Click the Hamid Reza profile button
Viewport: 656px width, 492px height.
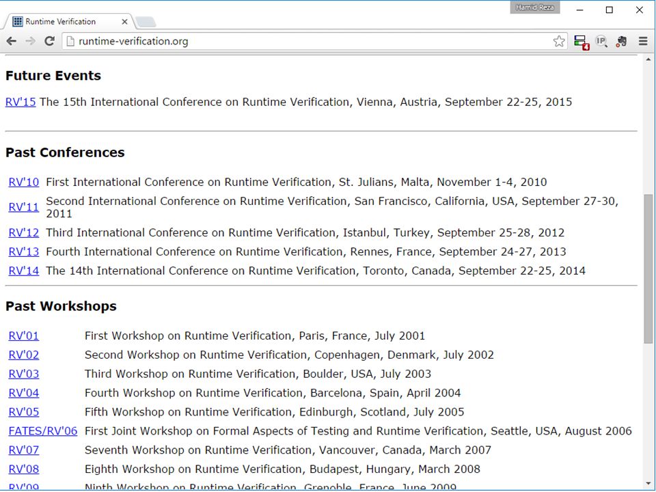pos(534,7)
